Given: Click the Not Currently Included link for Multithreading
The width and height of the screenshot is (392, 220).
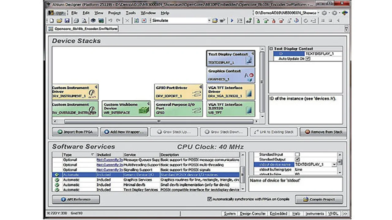Looking at the screenshot, I should (x=110, y=165).
